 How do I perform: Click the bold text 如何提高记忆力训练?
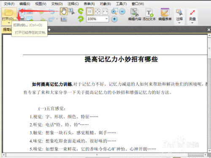[x=52, y=84]
